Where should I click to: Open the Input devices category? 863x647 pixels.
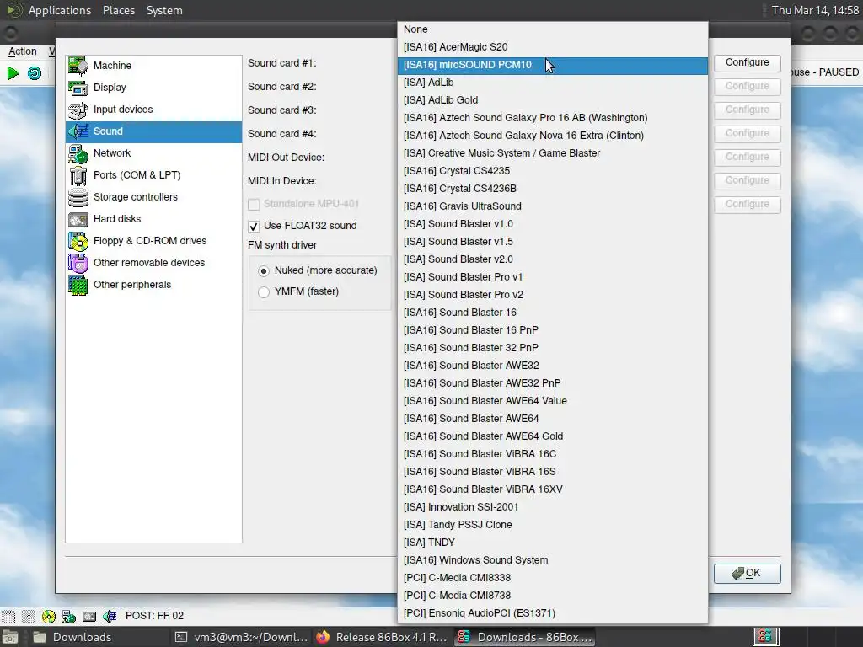coord(153,110)
